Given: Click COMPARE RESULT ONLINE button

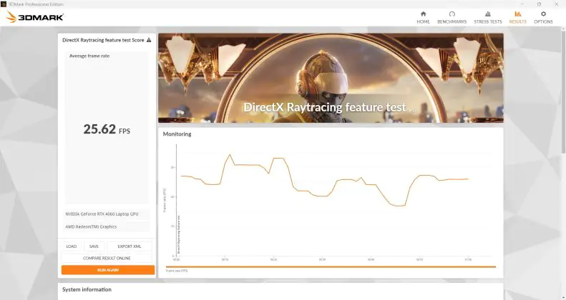Looking at the screenshot, I should coord(107,259).
